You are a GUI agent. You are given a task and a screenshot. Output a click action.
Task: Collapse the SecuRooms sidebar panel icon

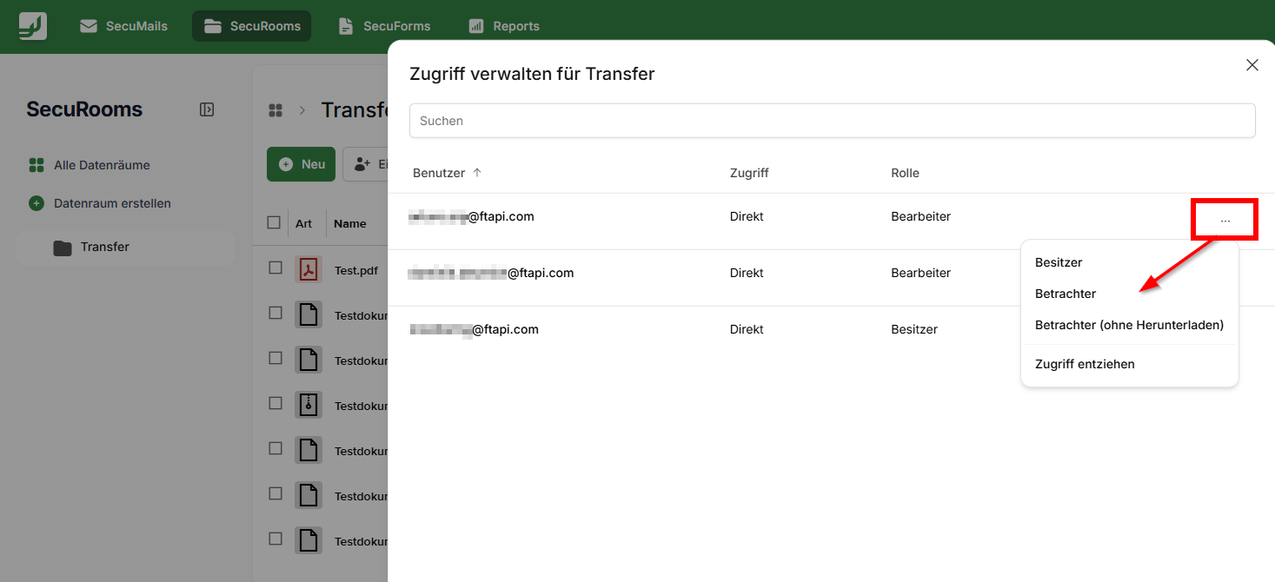[x=207, y=109]
